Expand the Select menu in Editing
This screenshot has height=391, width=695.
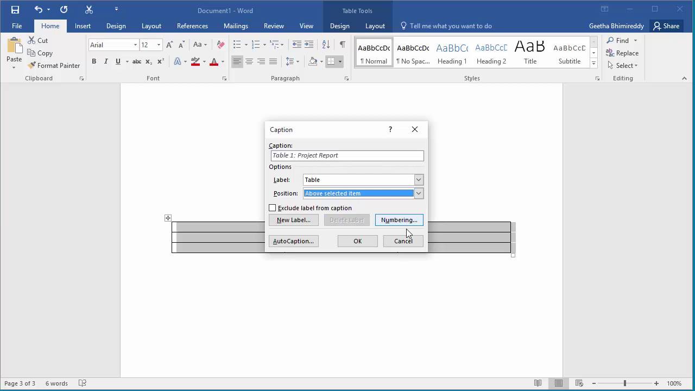[x=622, y=66]
